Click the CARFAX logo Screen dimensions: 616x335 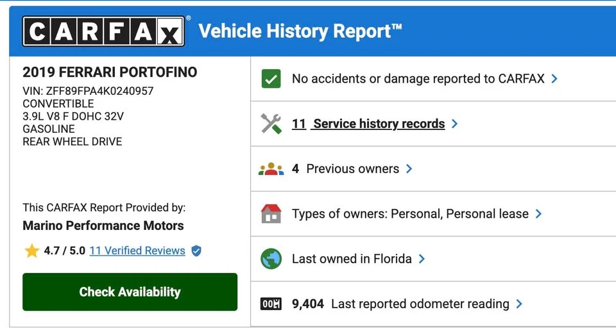pyautogui.click(x=104, y=31)
